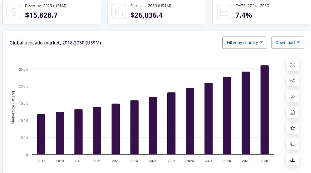311x173 pixels.
Task: Print the chart using printer icon
Action: coord(293,144)
